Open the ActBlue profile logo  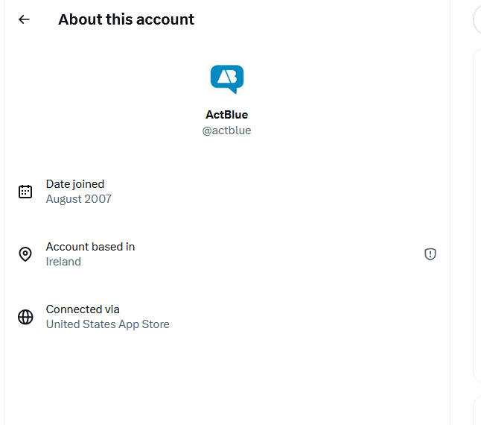click(x=227, y=80)
